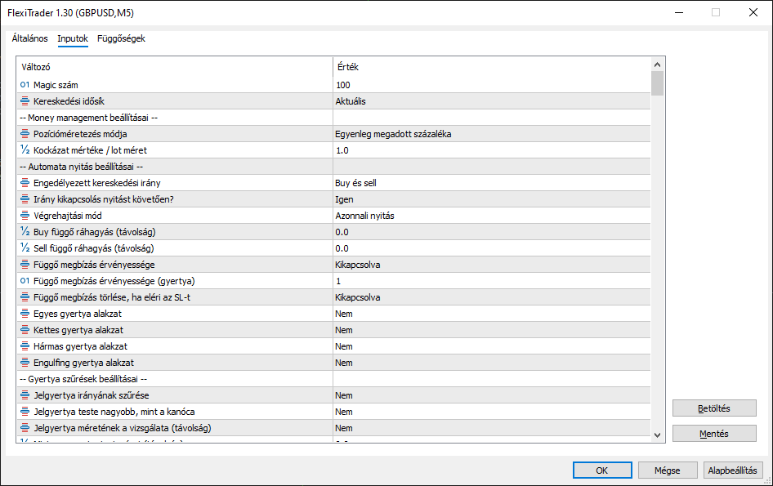Click the icon beside Irány kikapcsolás nyitást követően
Screen dimensions: 773x486
25,199
